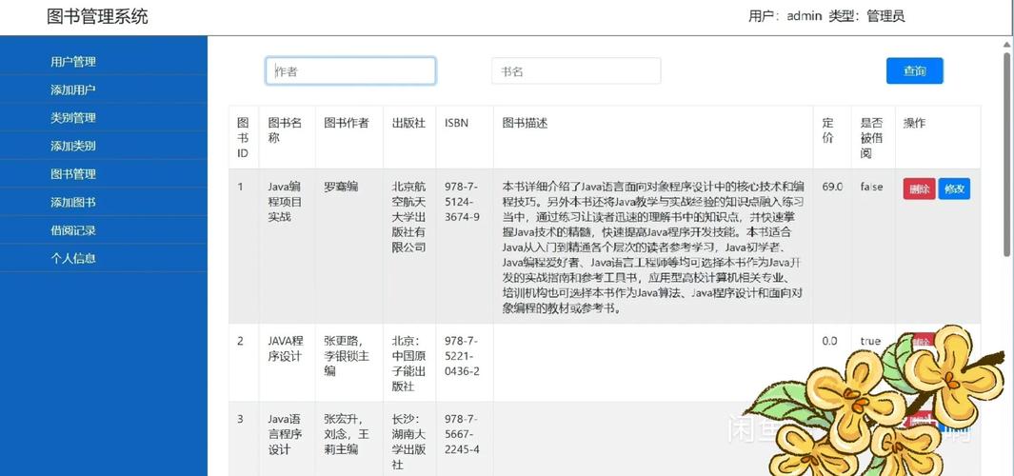Select ISBN 978-7-5221-0436-2
Screen dimensions: 1014x476
point(462,356)
